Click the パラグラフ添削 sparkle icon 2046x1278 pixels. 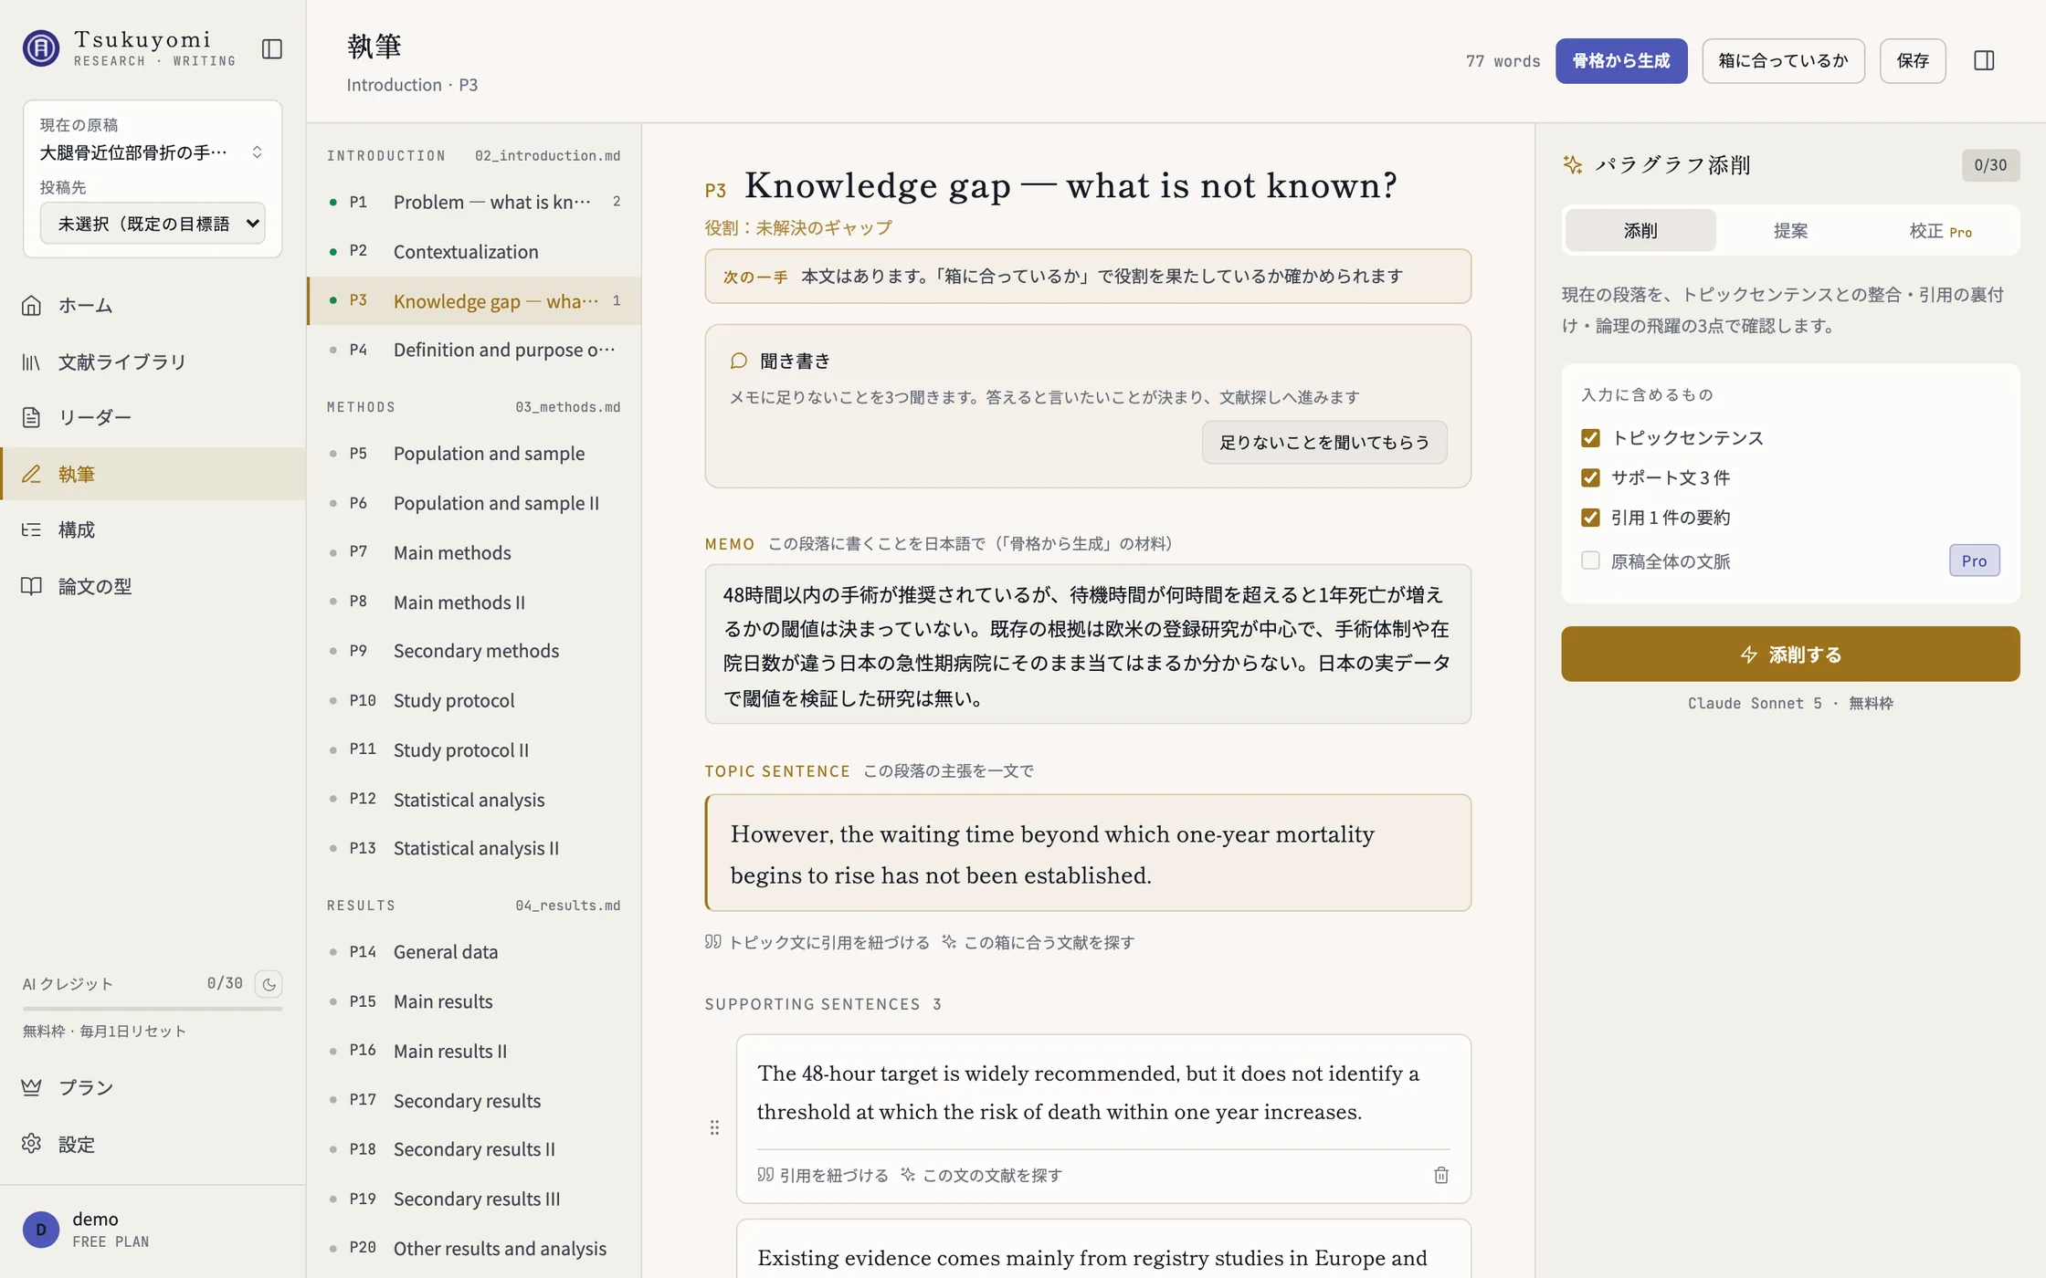pyautogui.click(x=1573, y=164)
